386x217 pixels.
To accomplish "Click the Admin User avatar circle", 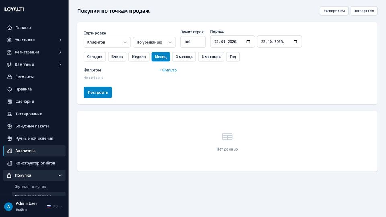I will pos(8,207).
